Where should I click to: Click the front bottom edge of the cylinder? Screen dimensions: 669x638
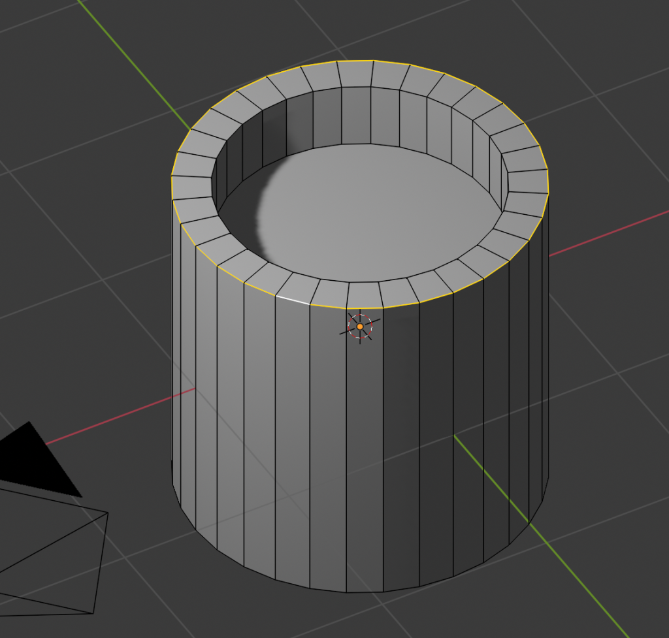click(x=346, y=592)
